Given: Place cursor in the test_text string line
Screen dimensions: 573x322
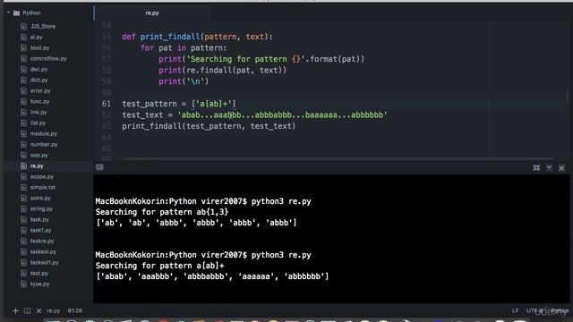Looking at the screenshot, I should click(254, 115).
